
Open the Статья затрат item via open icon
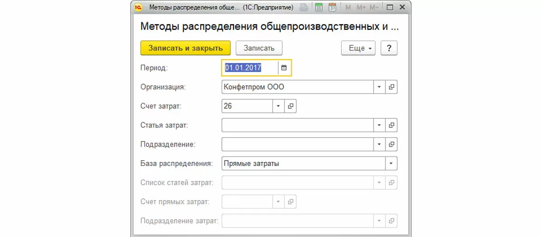pyautogui.click(x=391, y=125)
